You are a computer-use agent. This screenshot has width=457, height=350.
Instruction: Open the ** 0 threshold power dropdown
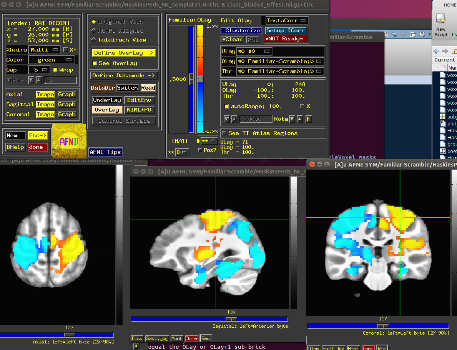pyautogui.click(x=182, y=152)
